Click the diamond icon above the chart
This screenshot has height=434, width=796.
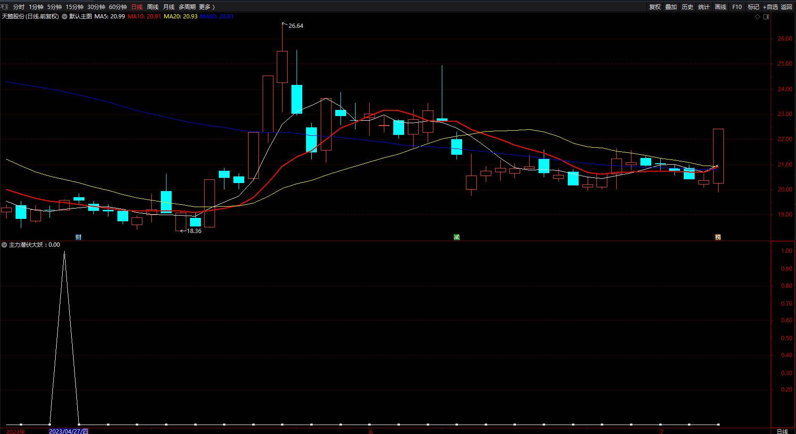[758, 17]
